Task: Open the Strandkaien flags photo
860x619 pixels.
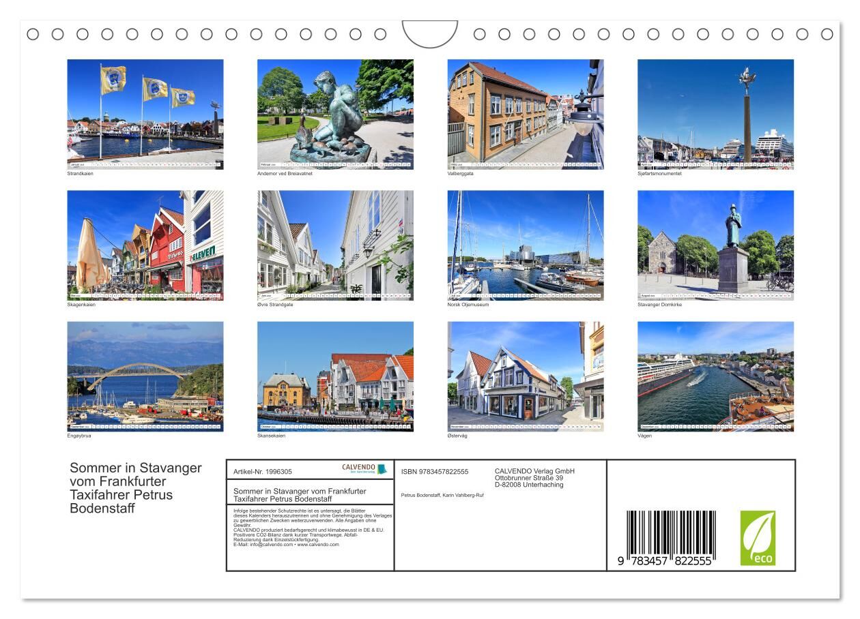Action: 145,114
